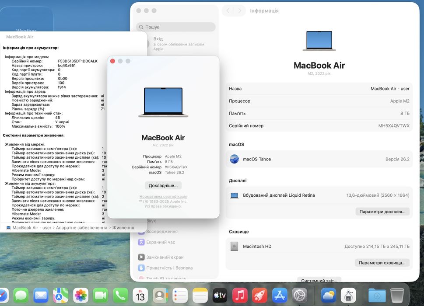Open the Нормативна сертифікація link
Image resolution: width=424 pixels, height=306 pixels.
[163, 196]
